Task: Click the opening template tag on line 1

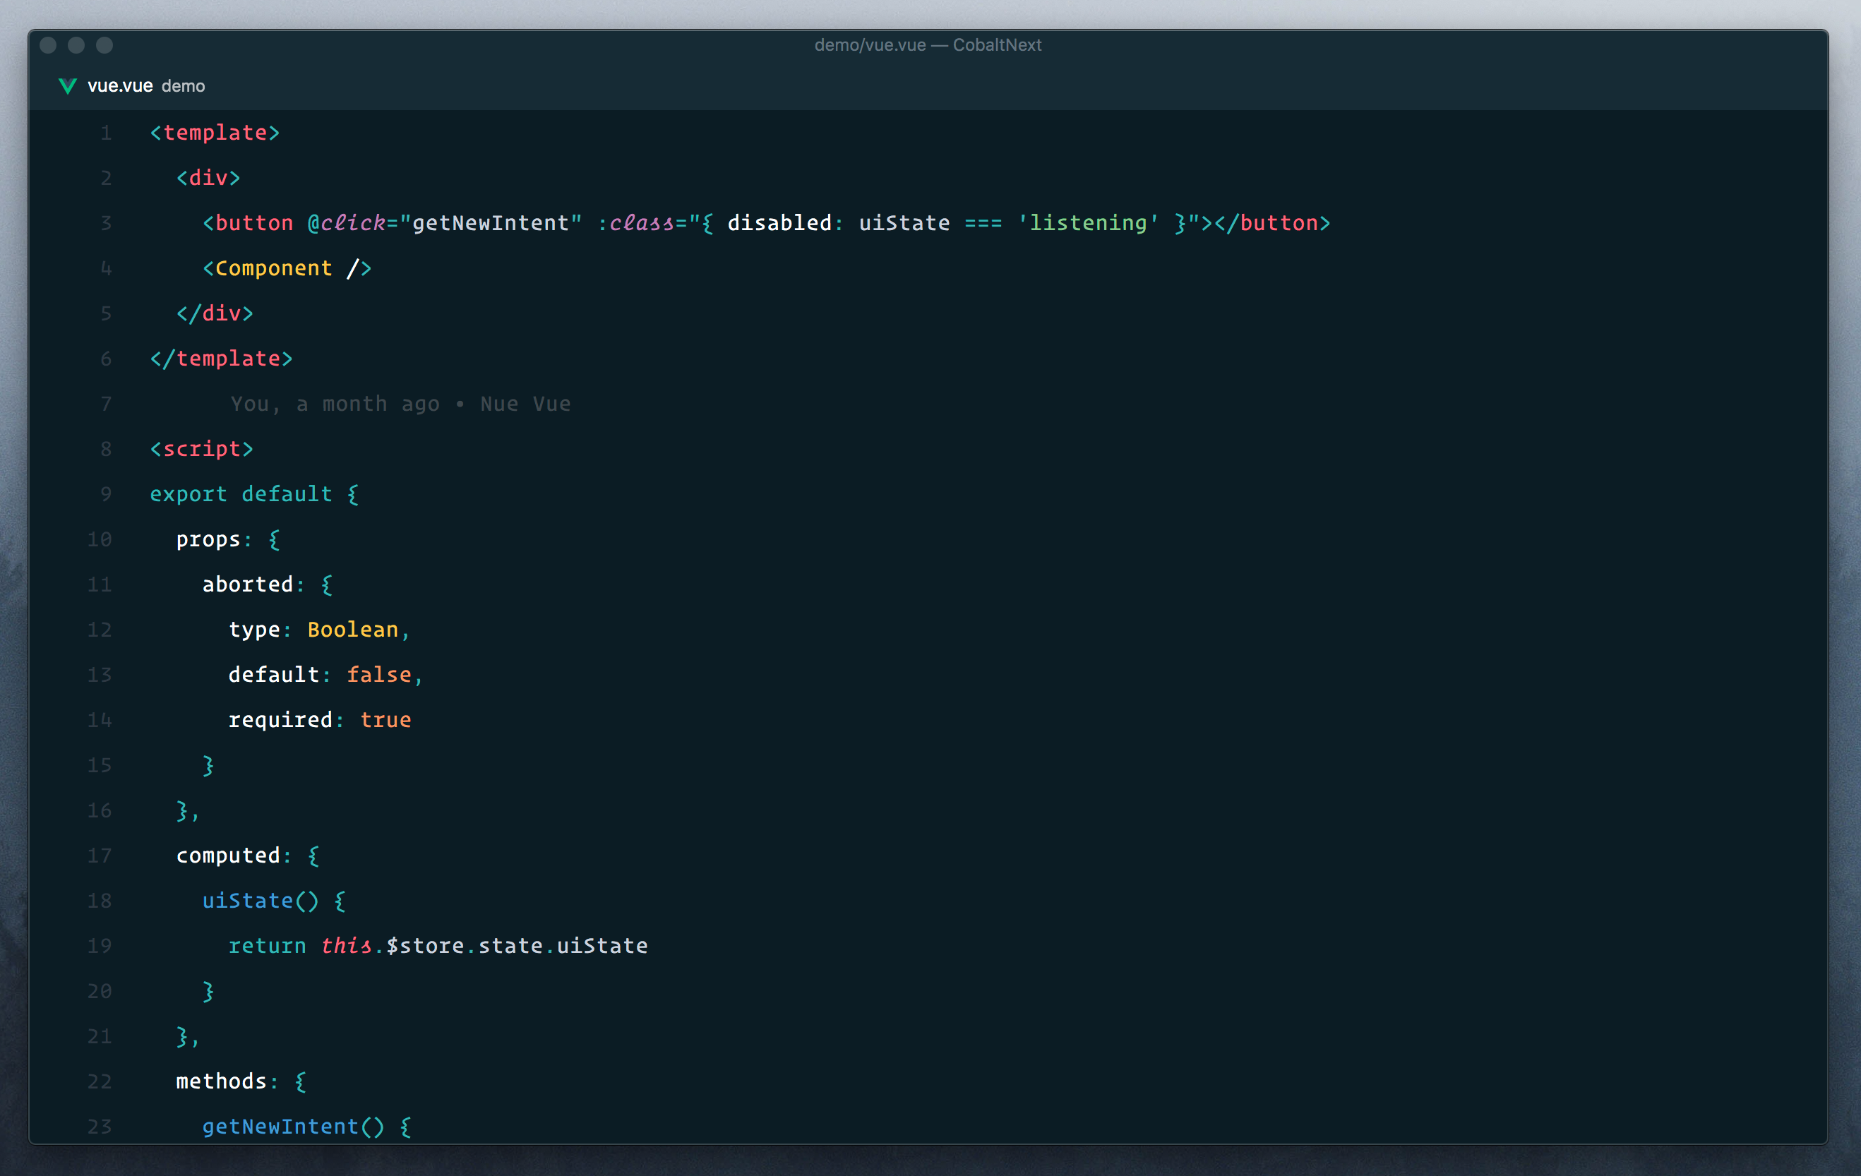Action: pos(214,133)
